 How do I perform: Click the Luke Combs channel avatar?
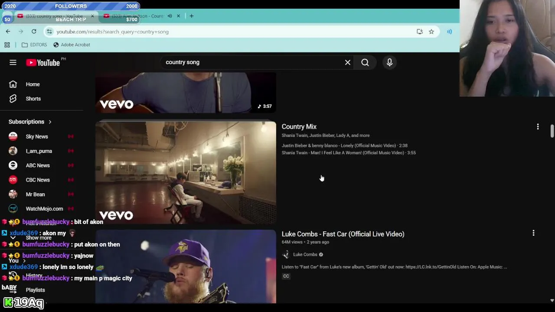286,254
